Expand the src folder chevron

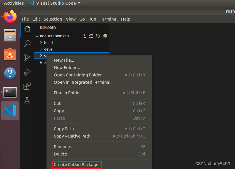click(41, 56)
